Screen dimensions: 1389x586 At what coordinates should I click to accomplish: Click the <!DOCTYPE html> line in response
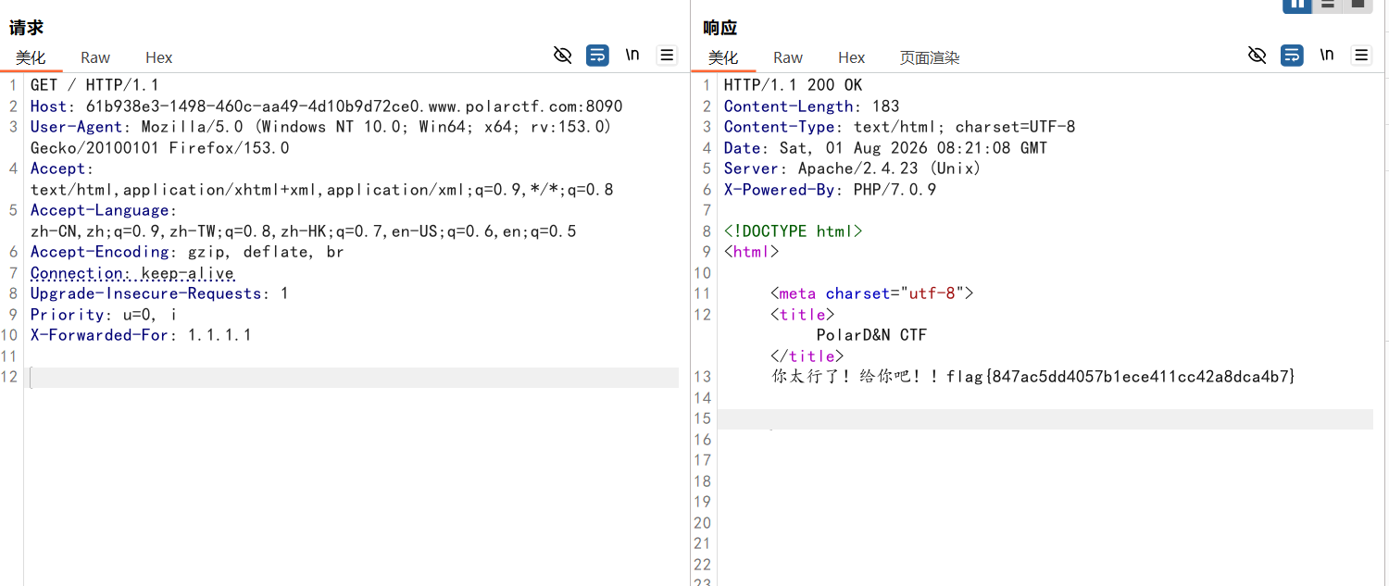(794, 231)
